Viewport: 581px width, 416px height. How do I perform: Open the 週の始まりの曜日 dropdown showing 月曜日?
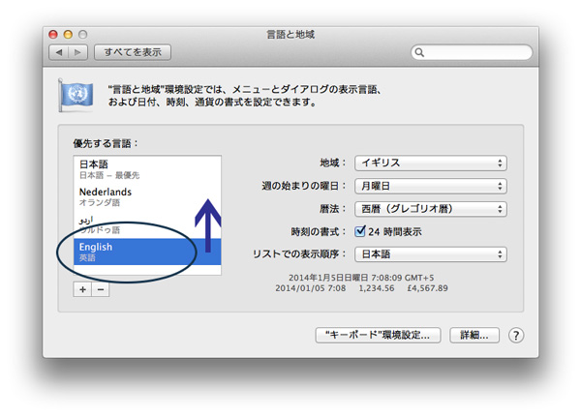pos(431,186)
